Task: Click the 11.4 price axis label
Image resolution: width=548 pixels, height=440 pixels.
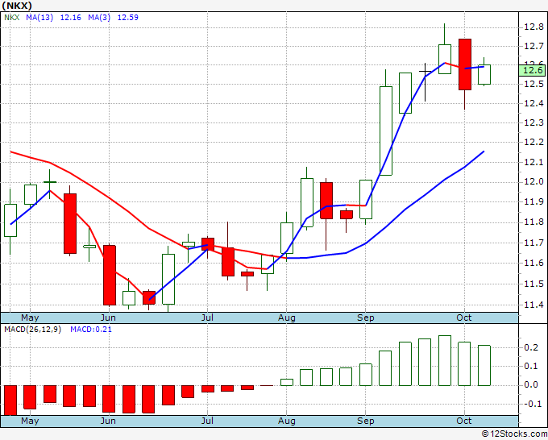Action: point(533,305)
